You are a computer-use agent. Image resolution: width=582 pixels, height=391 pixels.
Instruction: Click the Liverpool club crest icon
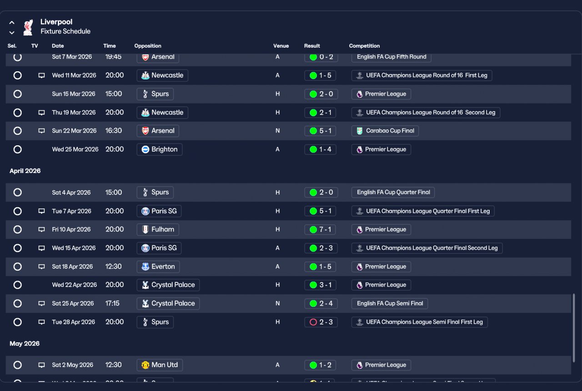pyautogui.click(x=28, y=27)
